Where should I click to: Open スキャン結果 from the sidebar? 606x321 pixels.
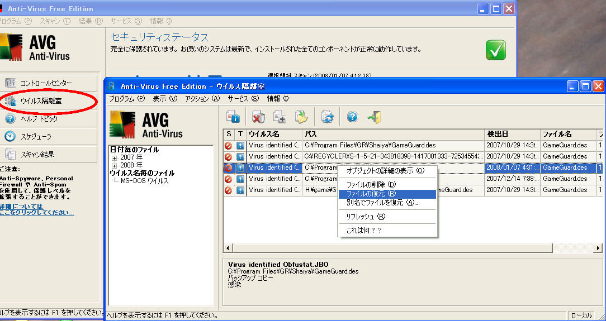(49, 154)
